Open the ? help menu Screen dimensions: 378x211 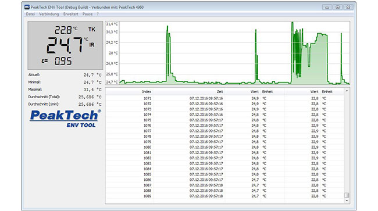pyautogui.click(x=98, y=14)
